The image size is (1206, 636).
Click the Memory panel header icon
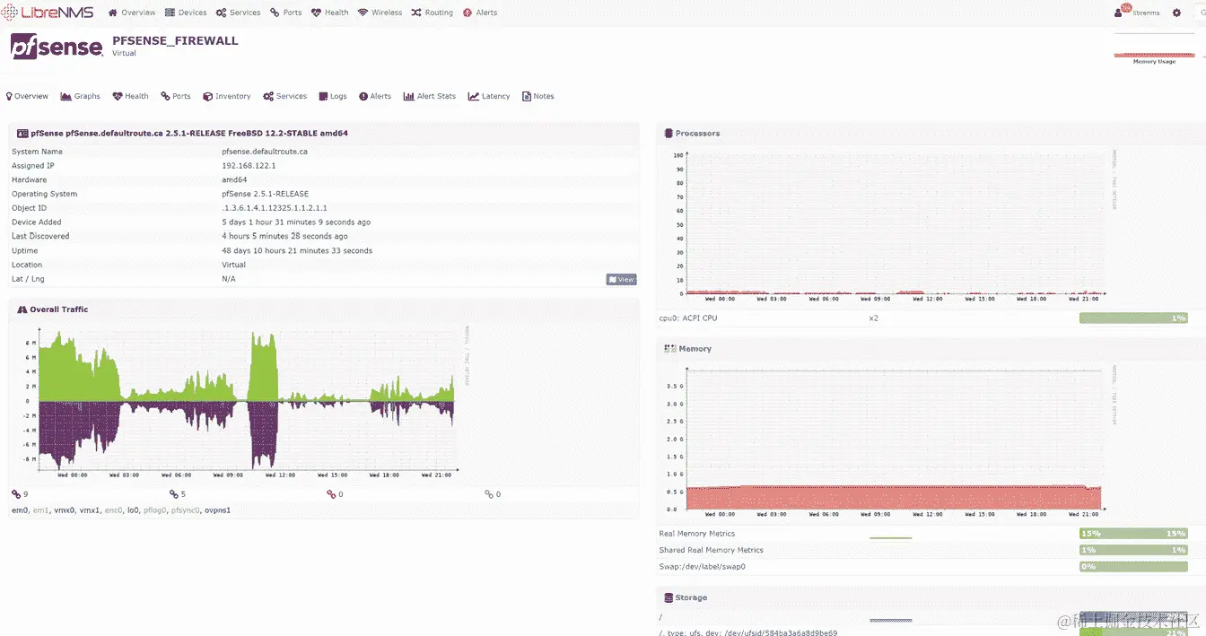(x=669, y=348)
